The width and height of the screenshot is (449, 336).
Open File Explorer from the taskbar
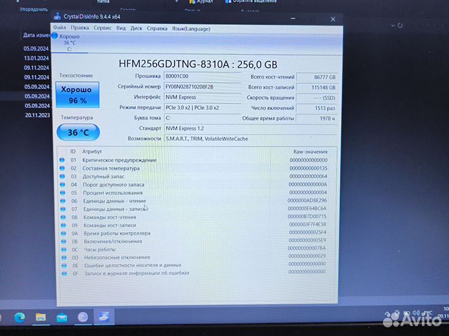point(41,317)
